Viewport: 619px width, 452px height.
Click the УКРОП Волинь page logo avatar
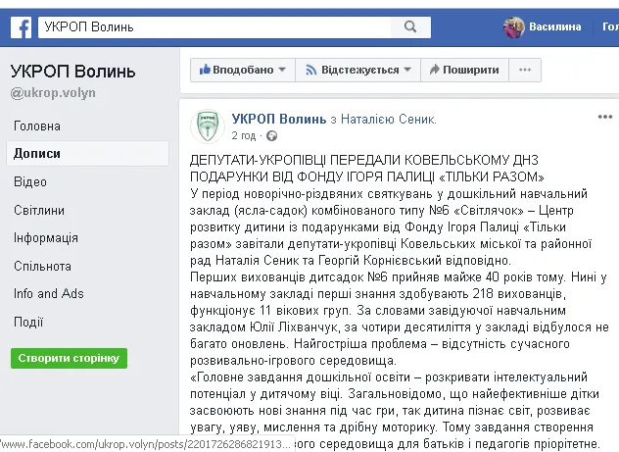[x=208, y=126]
